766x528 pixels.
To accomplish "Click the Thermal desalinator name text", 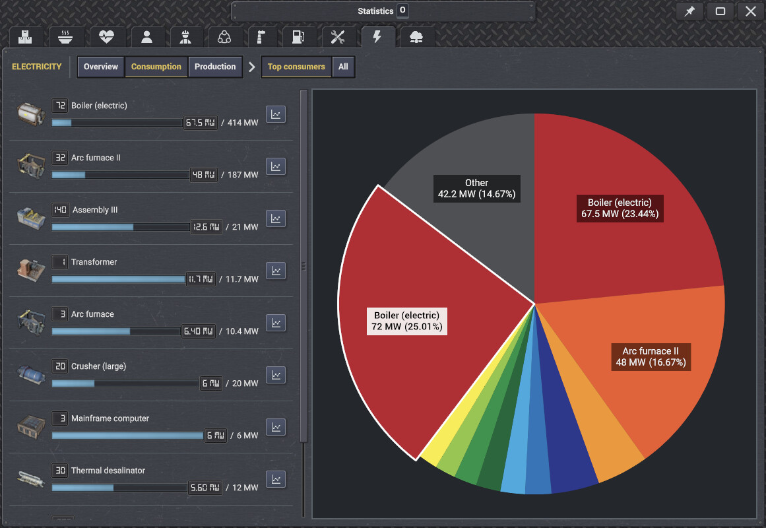I will click(108, 471).
